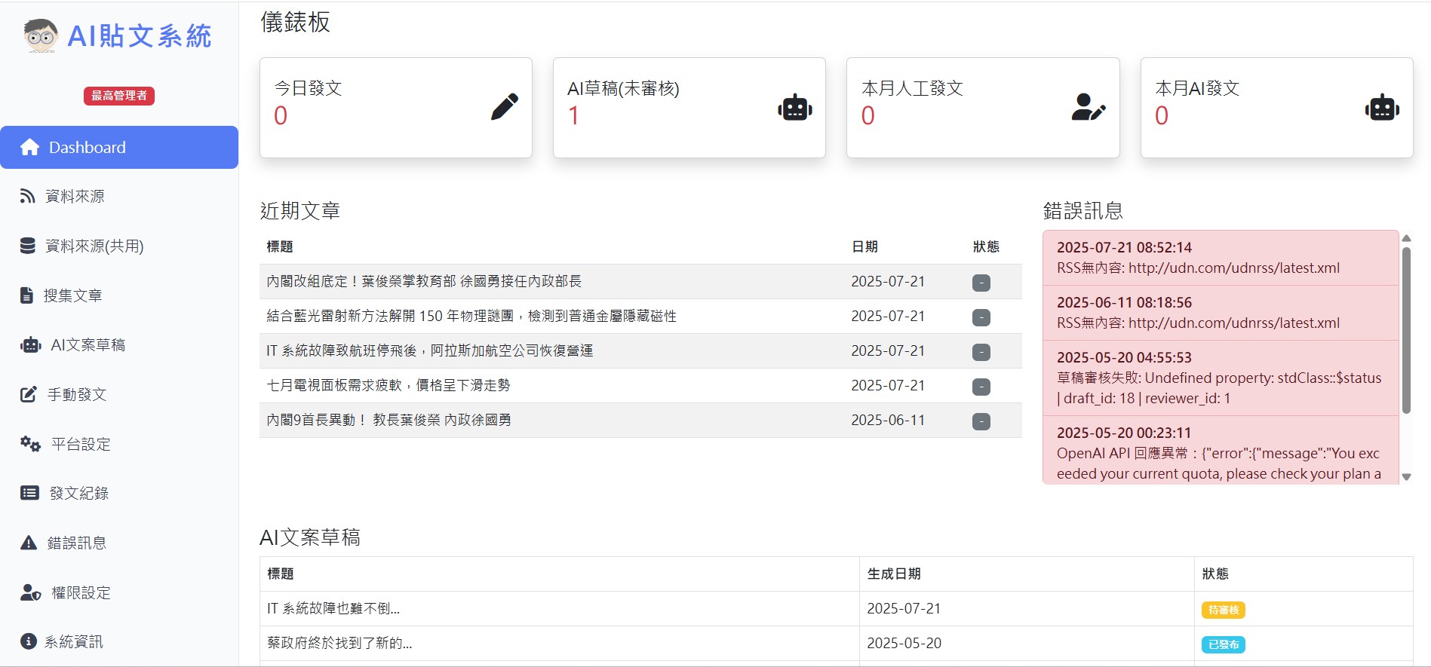The image size is (1431, 667).
Task: View 發文紀錄 in sidebar
Action: (119, 493)
